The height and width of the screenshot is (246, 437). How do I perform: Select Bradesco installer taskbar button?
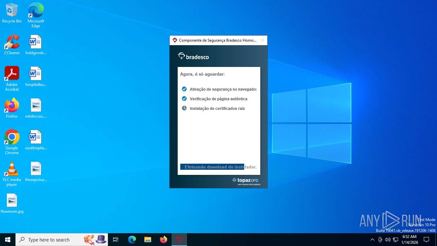[x=179, y=240]
